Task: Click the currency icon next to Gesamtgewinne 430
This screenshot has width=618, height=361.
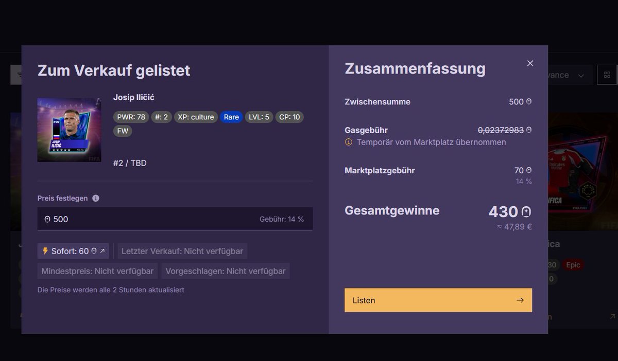Action: pyautogui.click(x=526, y=212)
